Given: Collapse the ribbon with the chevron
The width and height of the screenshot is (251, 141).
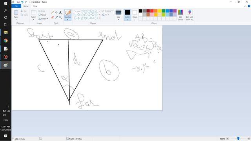Looking at the screenshot, I should [245, 6].
